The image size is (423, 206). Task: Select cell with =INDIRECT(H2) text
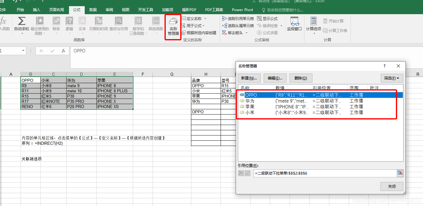click(42, 143)
